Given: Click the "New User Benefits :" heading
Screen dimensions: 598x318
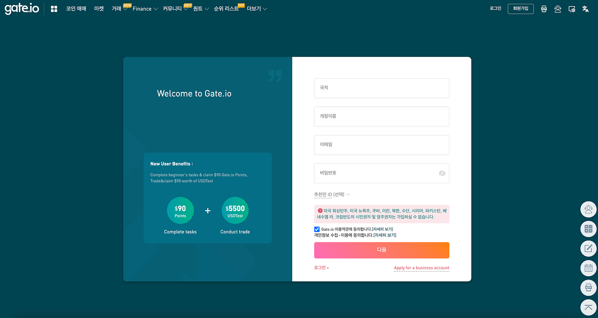Looking at the screenshot, I should click(x=171, y=164).
